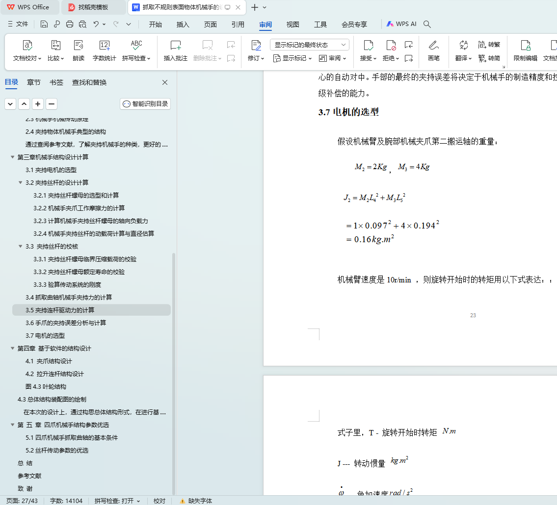
Task: Open the undo history dropdown arrow
Action: (104, 24)
